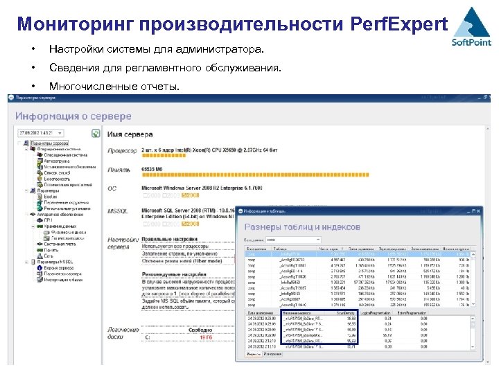This screenshot has width=499, height=374.
Task: Click the Параметры MSSQL server icon
Action: click(33, 262)
